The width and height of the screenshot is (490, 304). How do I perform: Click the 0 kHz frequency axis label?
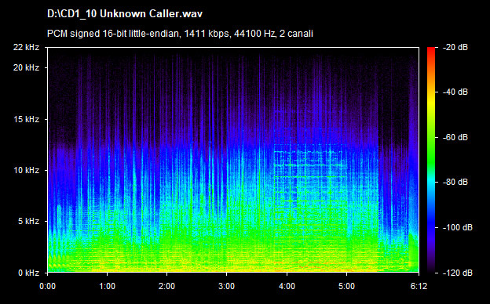coord(28,273)
